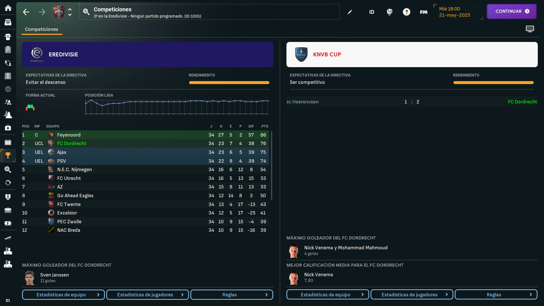Image resolution: width=544 pixels, height=306 pixels.
Task: Open the Transfers arrows icon
Action: tap(8, 182)
